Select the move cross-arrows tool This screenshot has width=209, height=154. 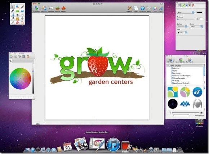coord(22,19)
